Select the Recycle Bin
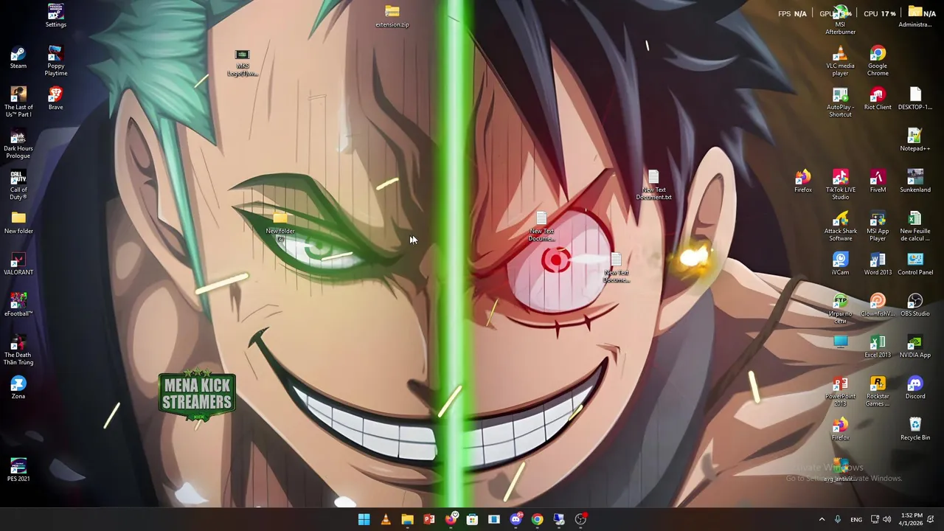Screen dimensions: 944x531 915,430
